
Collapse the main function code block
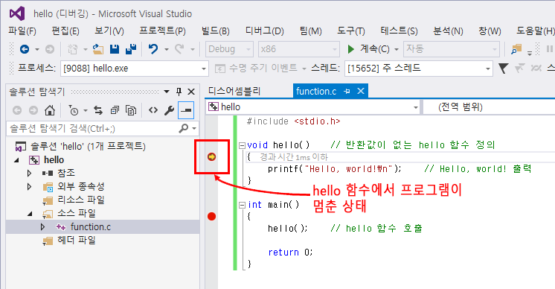click(242, 205)
